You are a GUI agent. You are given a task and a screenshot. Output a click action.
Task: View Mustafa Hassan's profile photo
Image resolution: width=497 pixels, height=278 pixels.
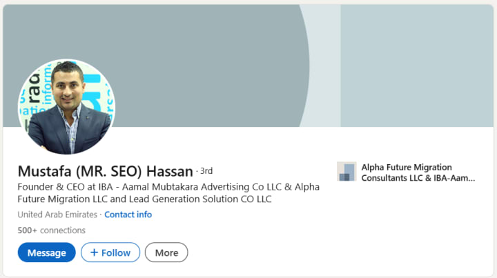coord(66,106)
